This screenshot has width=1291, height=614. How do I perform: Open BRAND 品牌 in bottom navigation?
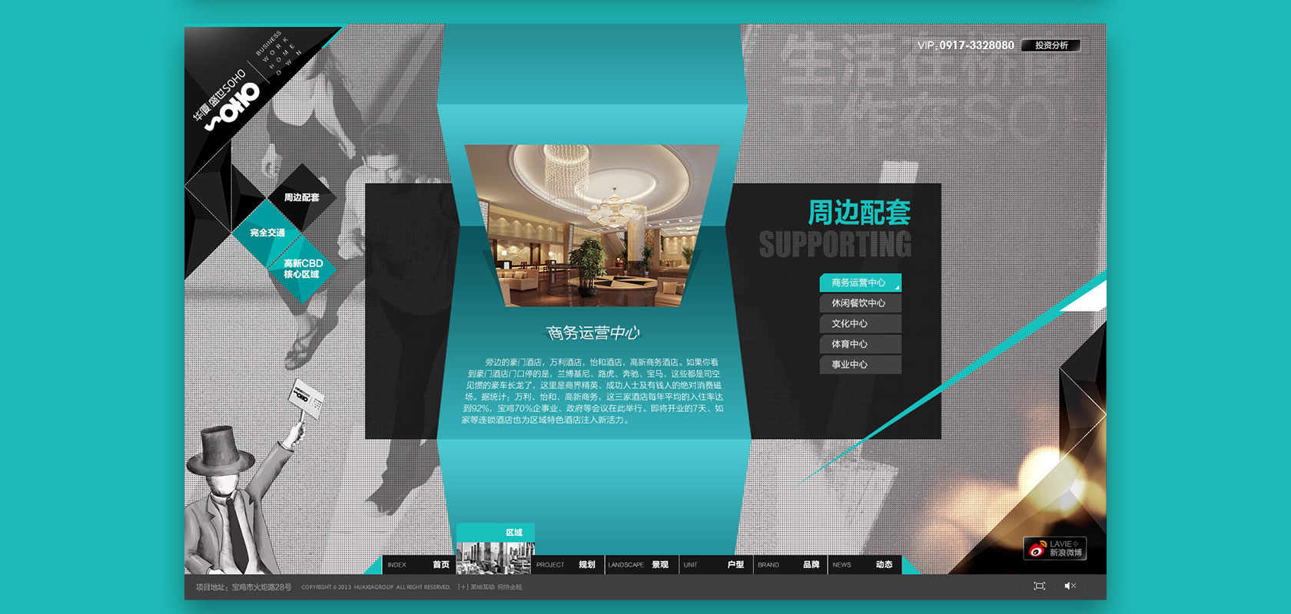[788, 565]
